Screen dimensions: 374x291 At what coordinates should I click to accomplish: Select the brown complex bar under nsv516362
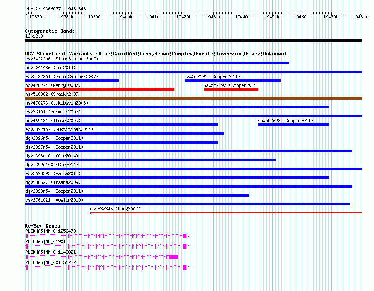tap(193, 98)
